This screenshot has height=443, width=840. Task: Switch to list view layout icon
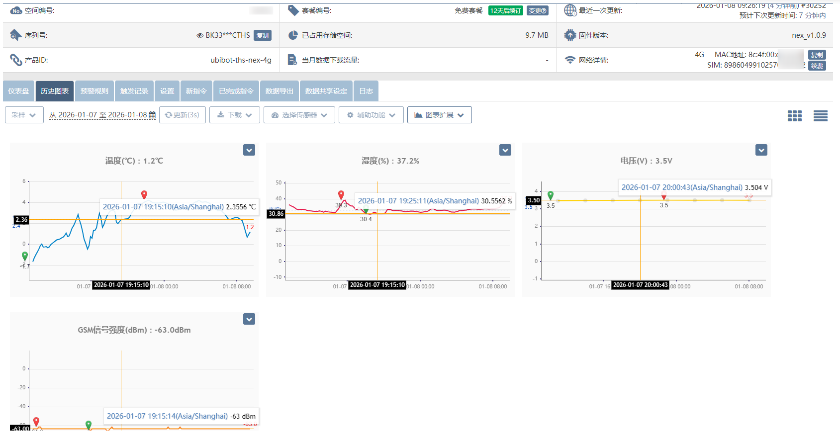tap(820, 116)
